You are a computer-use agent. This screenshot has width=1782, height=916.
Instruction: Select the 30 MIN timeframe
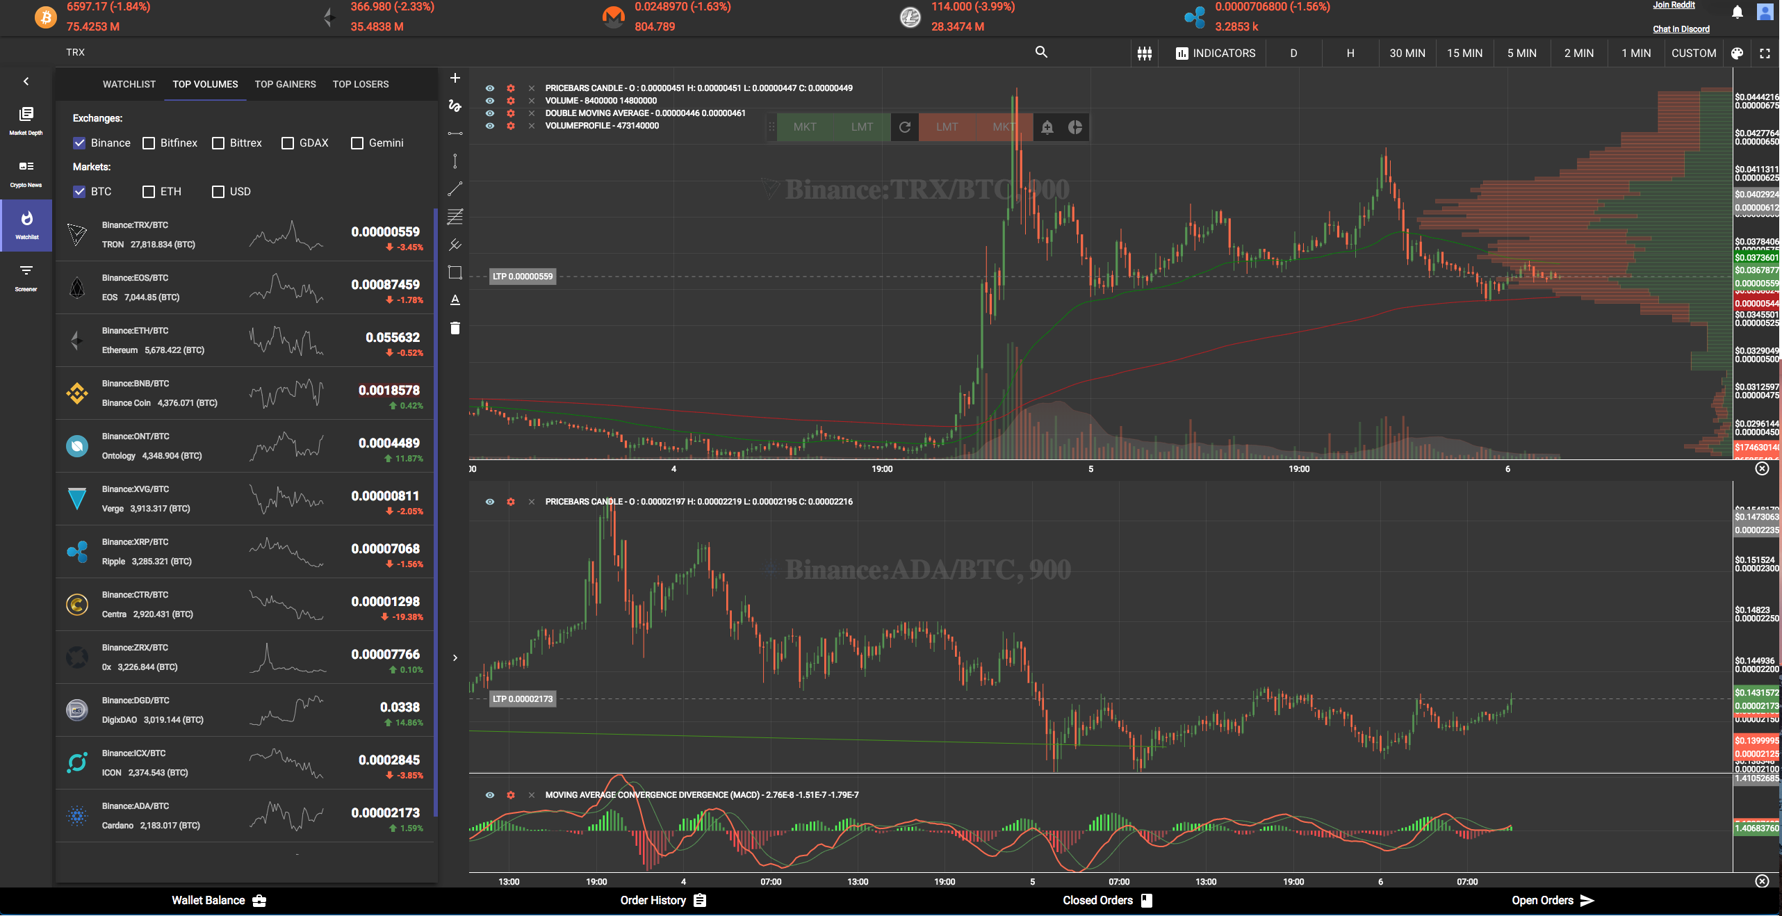tap(1407, 53)
